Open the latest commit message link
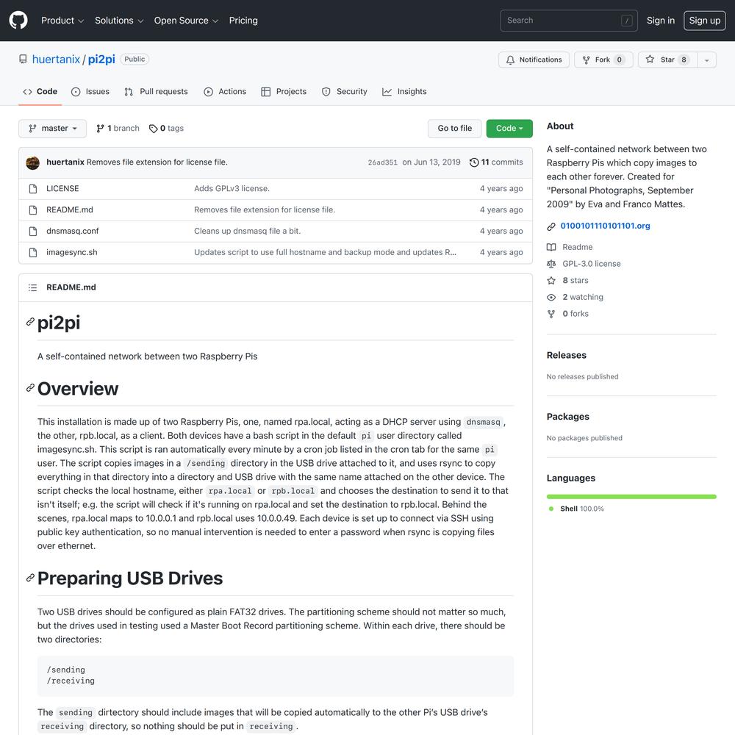735x735 pixels. (157, 162)
